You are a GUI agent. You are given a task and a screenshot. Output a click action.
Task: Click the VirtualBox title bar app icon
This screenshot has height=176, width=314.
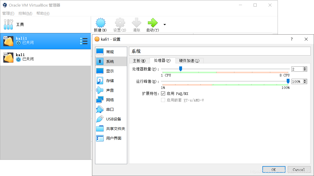tap(5, 5)
